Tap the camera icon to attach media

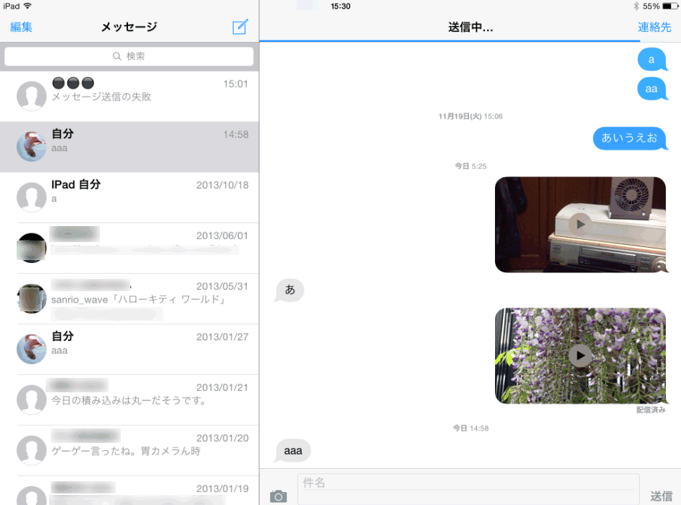(278, 496)
